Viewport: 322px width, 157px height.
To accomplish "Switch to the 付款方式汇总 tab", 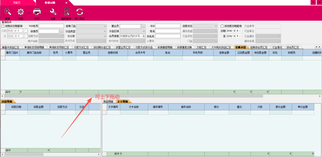I will pyautogui.click(x=81, y=47).
